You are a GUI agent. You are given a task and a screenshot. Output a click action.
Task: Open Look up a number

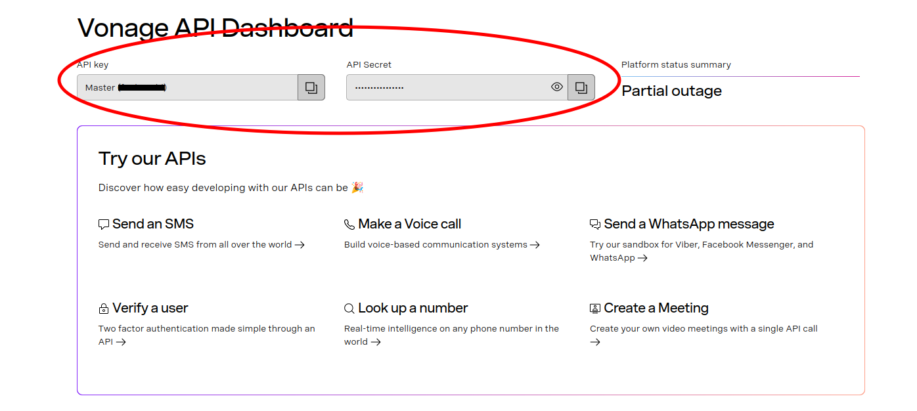(x=413, y=308)
